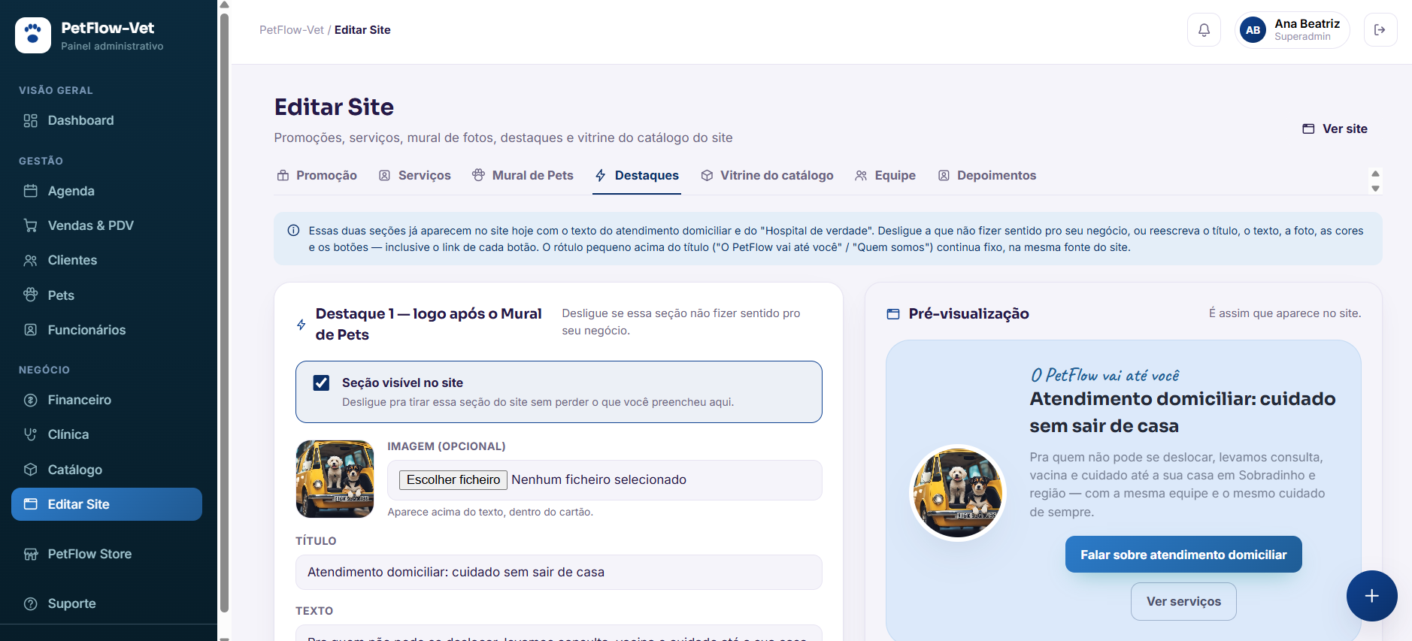Viewport: 1412px width, 641px height.
Task: Click the lightning icon beside Destaque 1
Action: coord(301,325)
